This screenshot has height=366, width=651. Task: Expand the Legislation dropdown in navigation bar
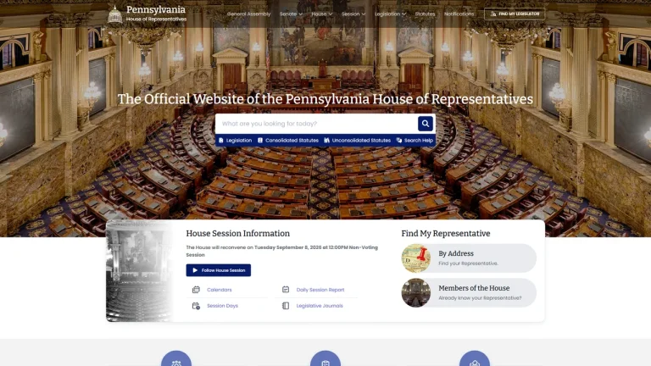390,14
